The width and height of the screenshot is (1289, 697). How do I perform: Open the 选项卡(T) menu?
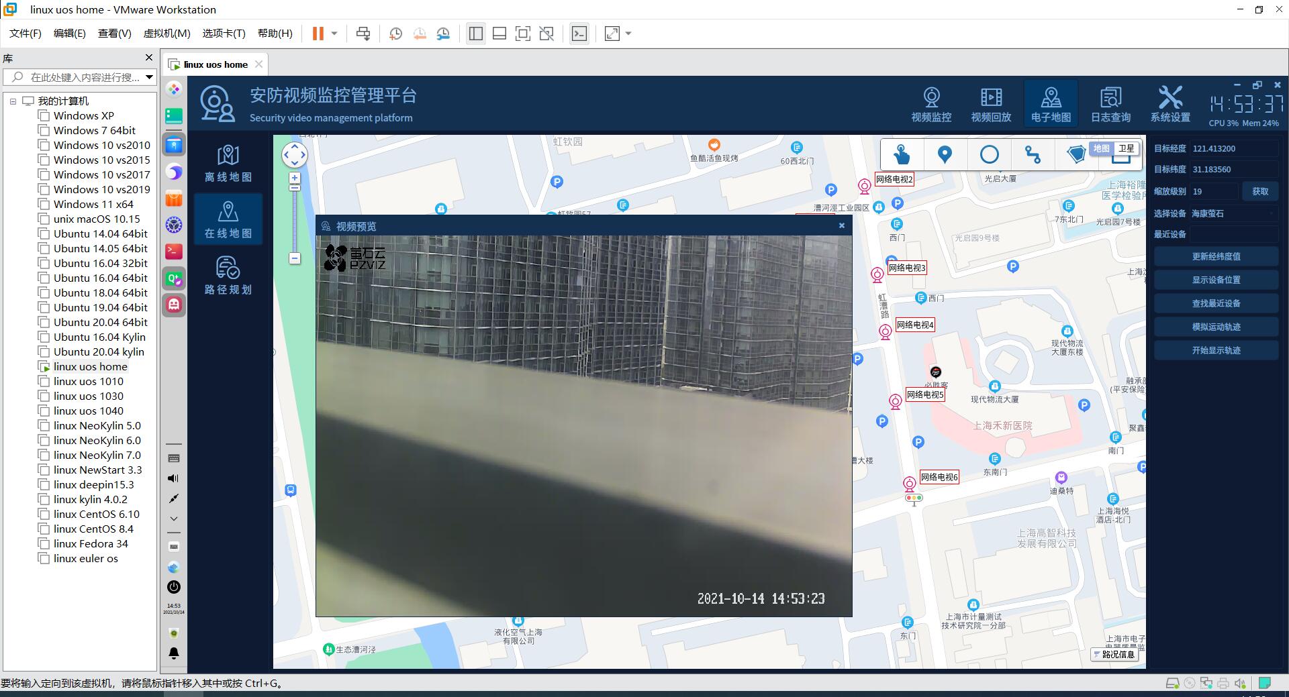coord(224,34)
